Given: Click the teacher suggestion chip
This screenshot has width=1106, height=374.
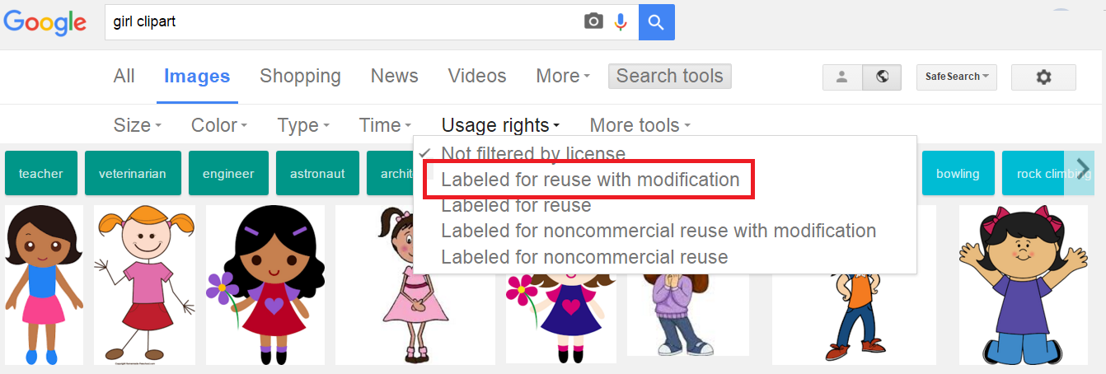Looking at the screenshot, I should pos(41,173).
